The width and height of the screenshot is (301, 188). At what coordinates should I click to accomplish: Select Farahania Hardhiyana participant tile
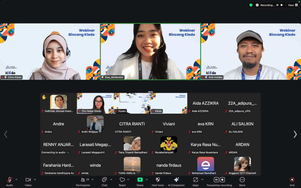coord(58,165)
